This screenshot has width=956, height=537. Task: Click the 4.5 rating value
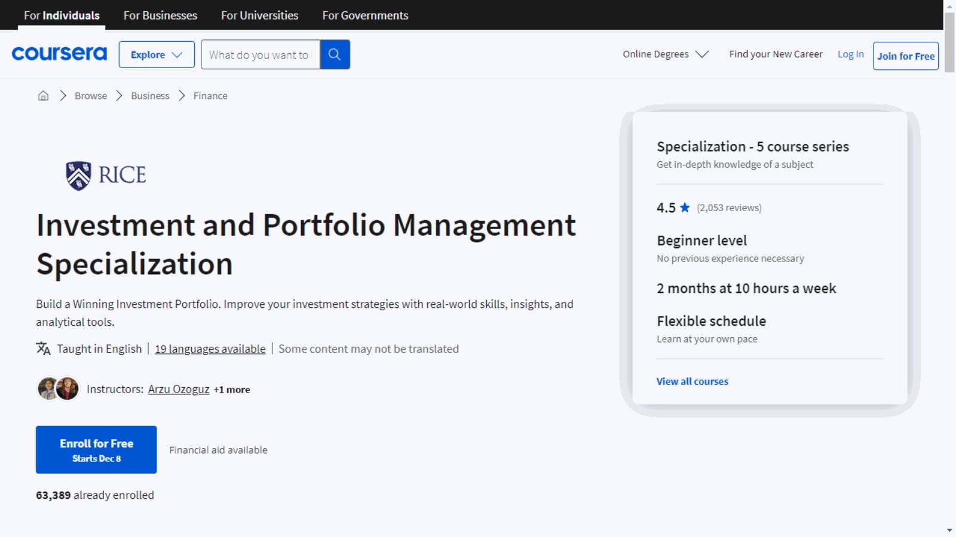(x=666, y=208)
